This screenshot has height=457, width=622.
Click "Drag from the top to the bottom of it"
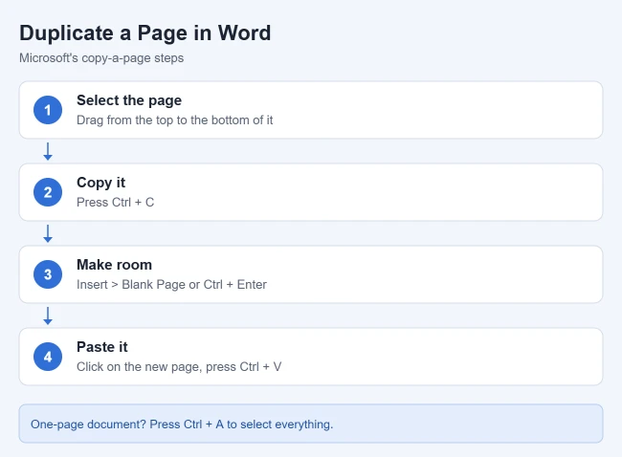(174, 120)
